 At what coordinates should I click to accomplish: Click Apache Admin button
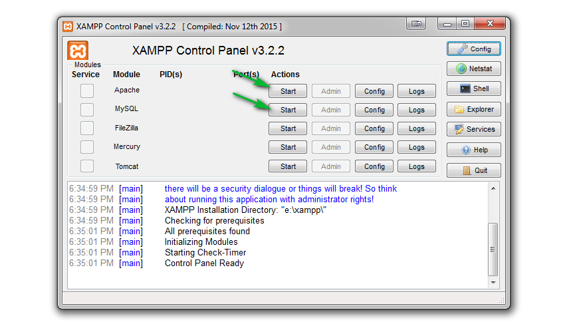tap(331, 91)
